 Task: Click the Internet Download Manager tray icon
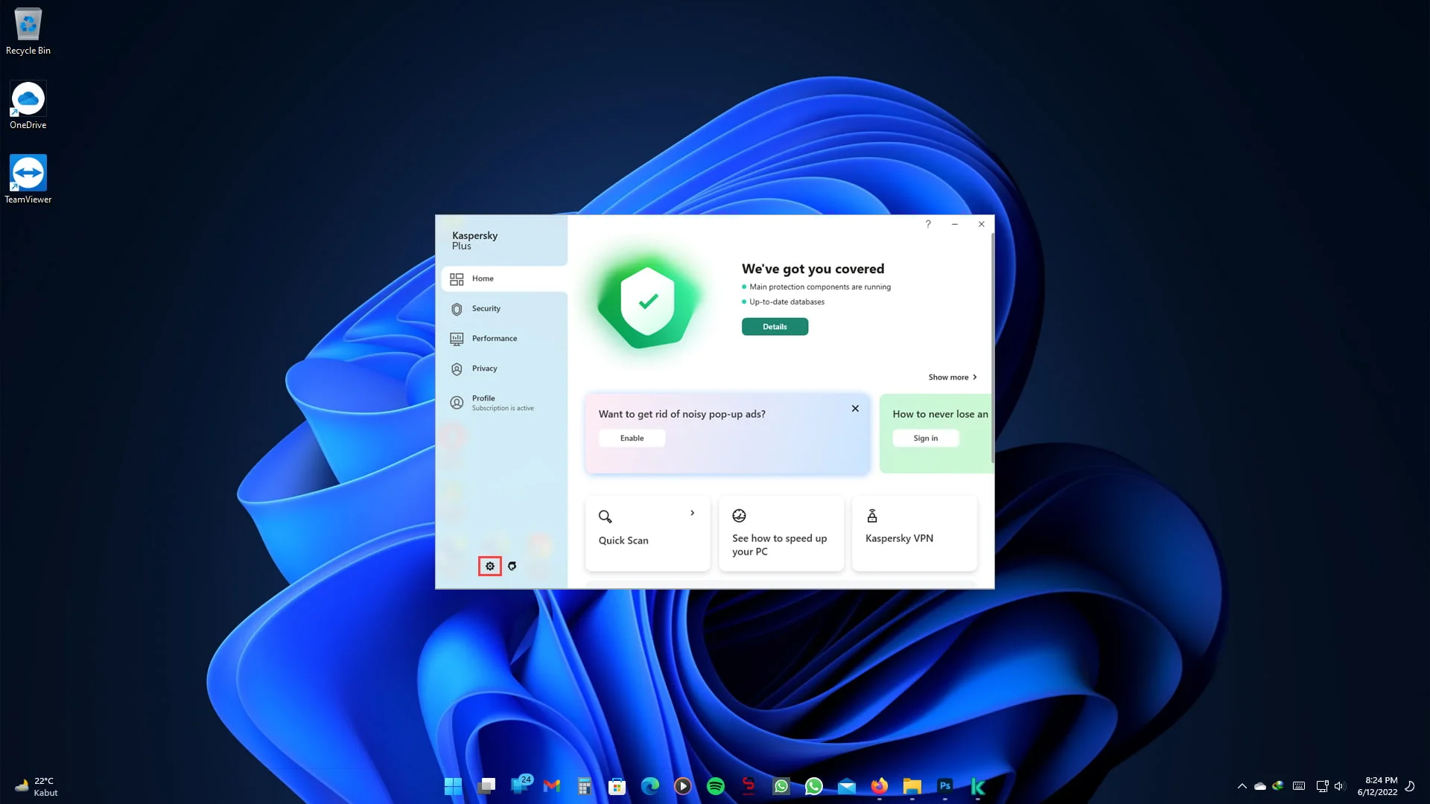[x=1278, y=786]
